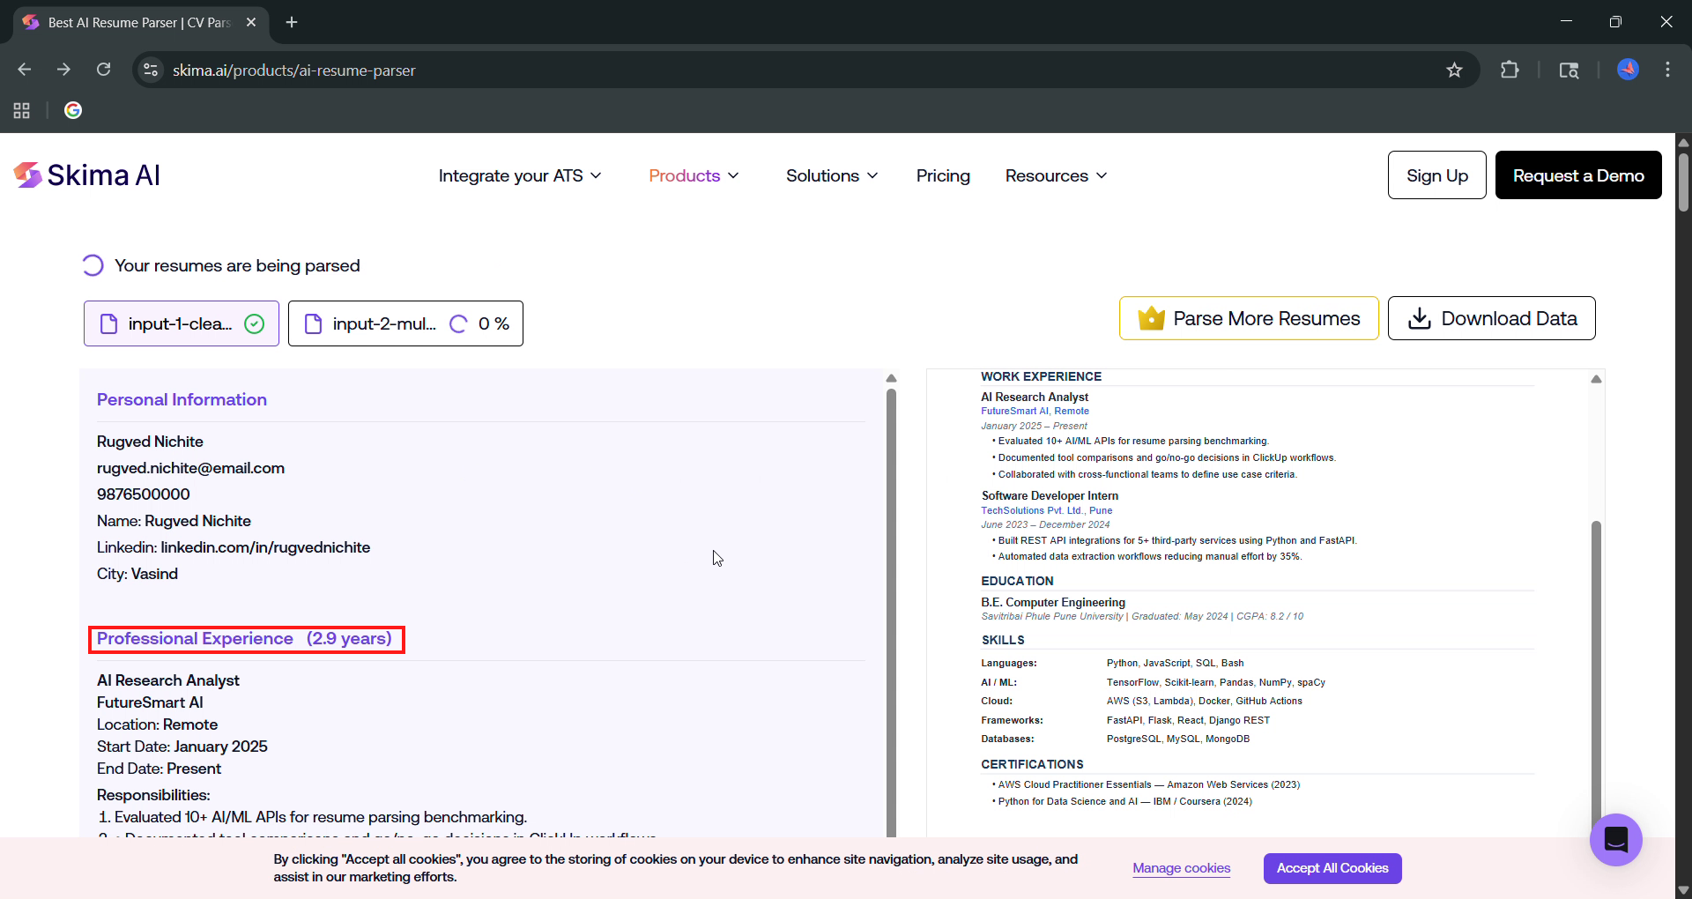Image resolution: width=1692 pixels, height=899 pixels.
Task: Click the CERTIFICATIONS heading in preview
Action: pos(1032,764)
